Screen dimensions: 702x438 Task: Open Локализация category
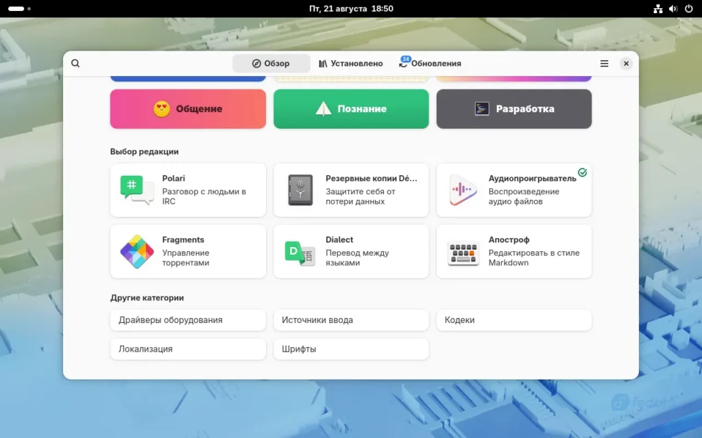pyautogui.click(x=188, y=349)
